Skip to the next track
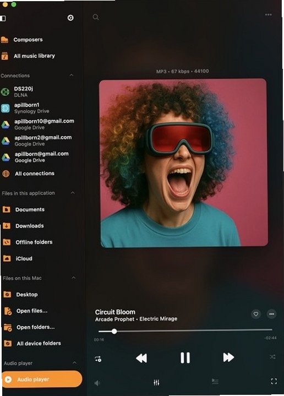The width and height of the screenshot is (284, 396). click(x=228, y=357)
